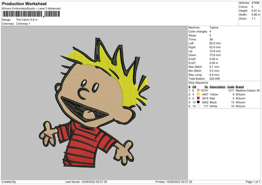Select the Black thread color swatch
The height and width of the screenshot is (185, 262).
click(198, 102)
